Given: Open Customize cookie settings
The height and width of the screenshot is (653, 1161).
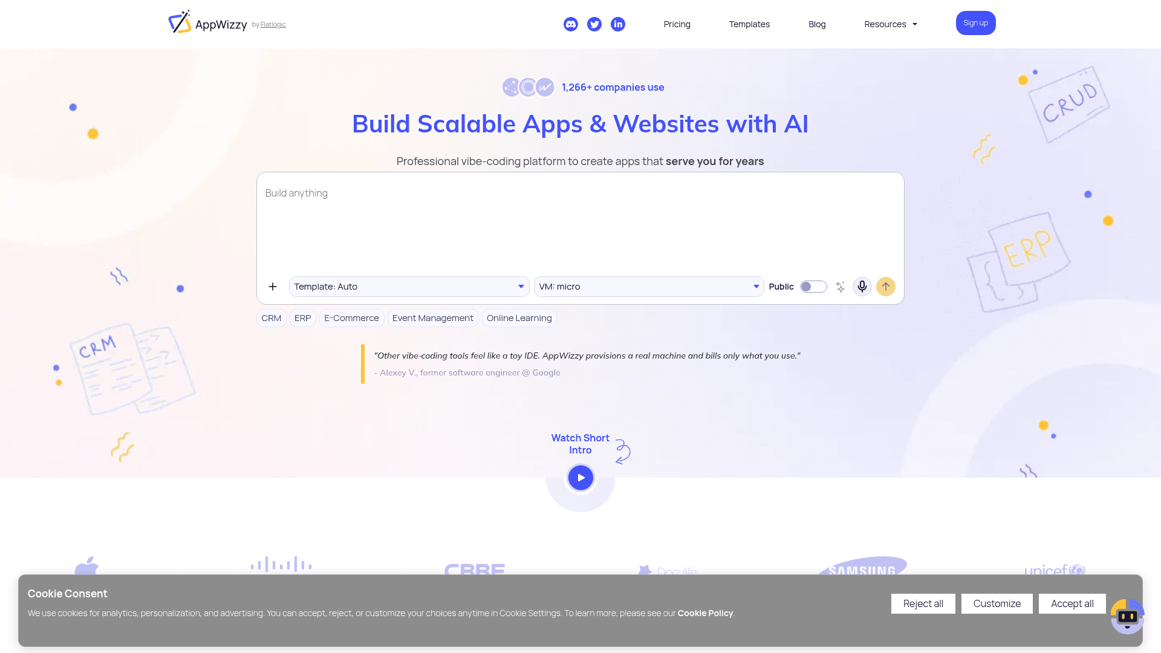Looking at the screenshot, I should [x=997, y=603].
